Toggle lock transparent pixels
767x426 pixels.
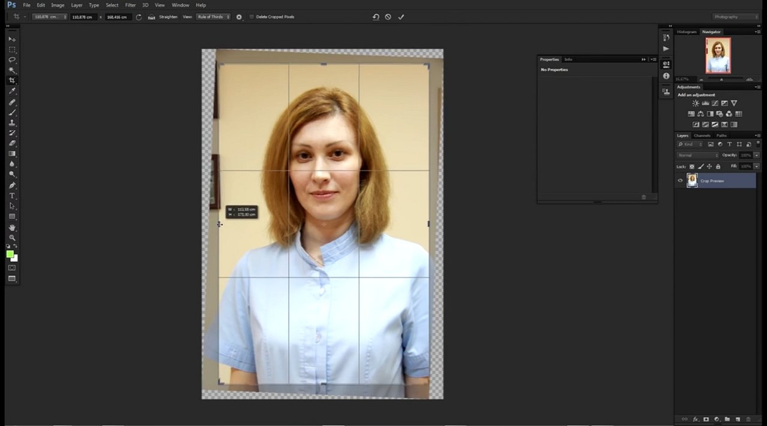[691, 167]
